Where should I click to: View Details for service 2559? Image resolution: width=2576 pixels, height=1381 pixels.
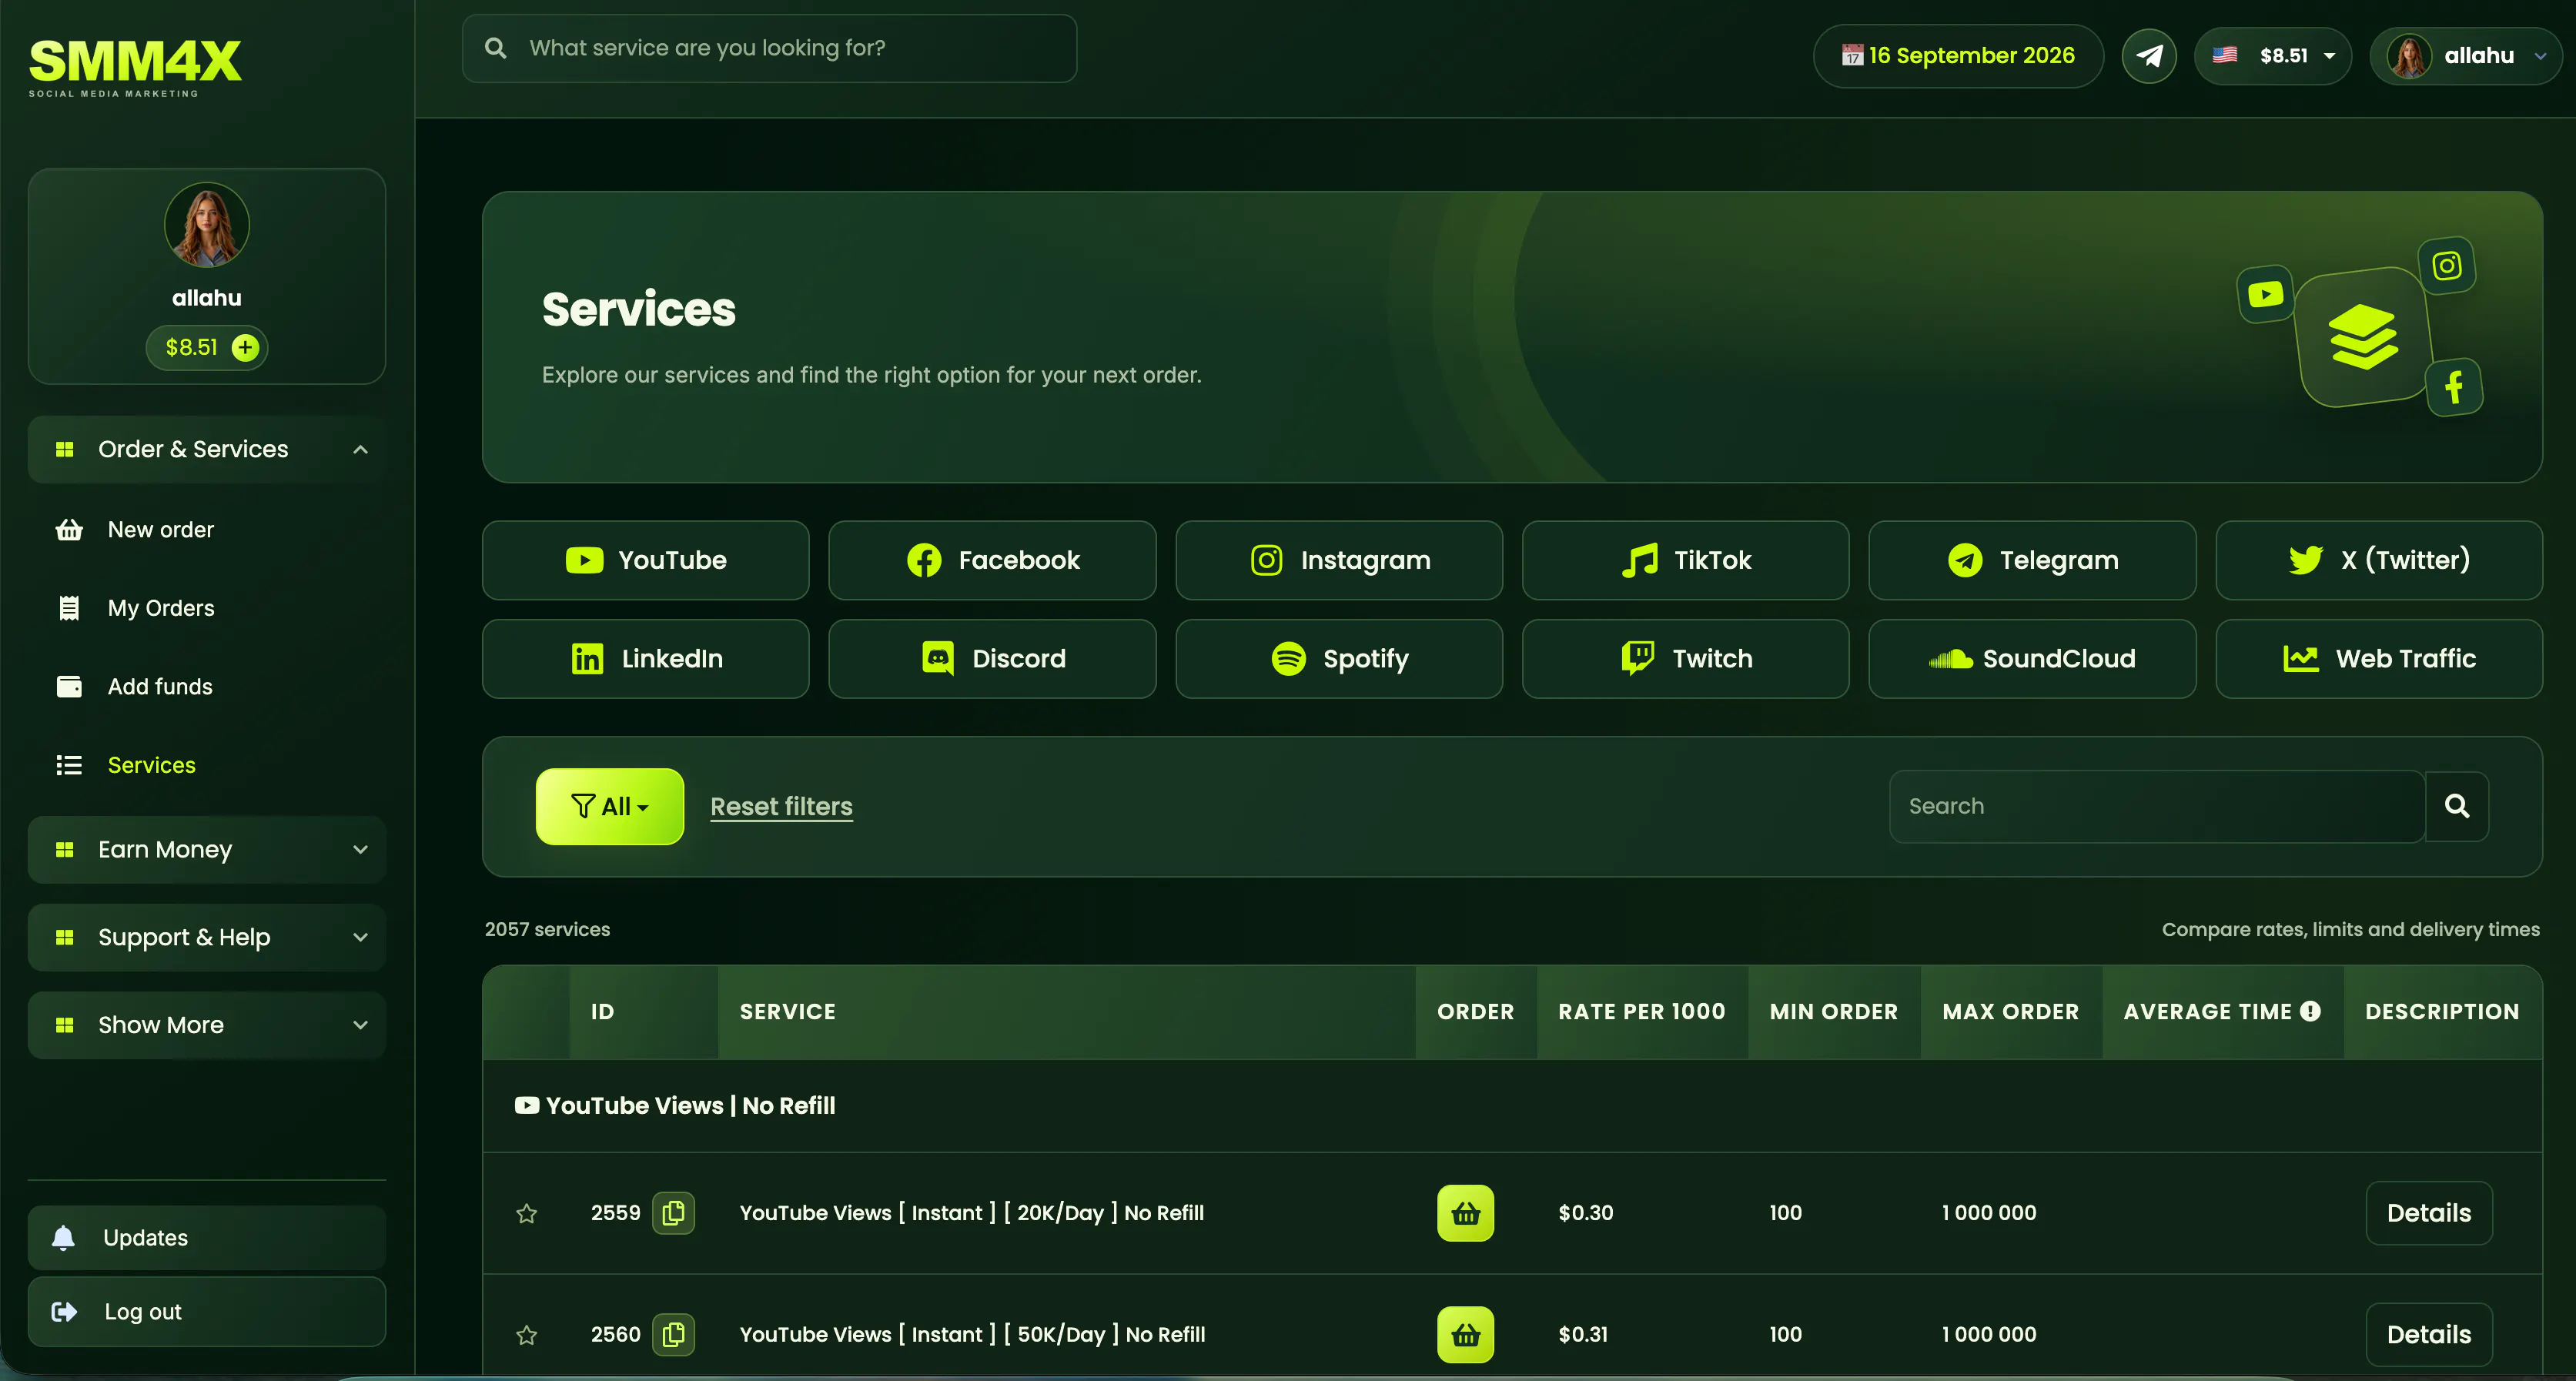[2429, 1213]
